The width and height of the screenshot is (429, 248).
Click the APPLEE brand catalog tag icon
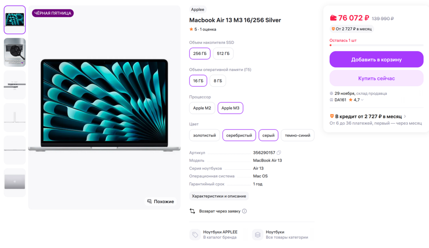(x=195, y=235)
